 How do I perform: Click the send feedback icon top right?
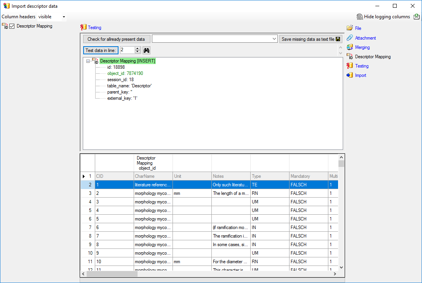tap(417, 17)
